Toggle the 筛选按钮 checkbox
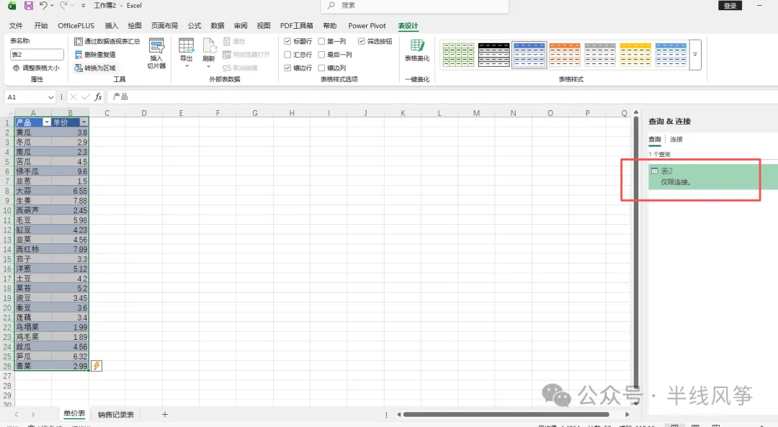Image resolution: width=778 pixels, height=427 pixels. coord(362,41)
